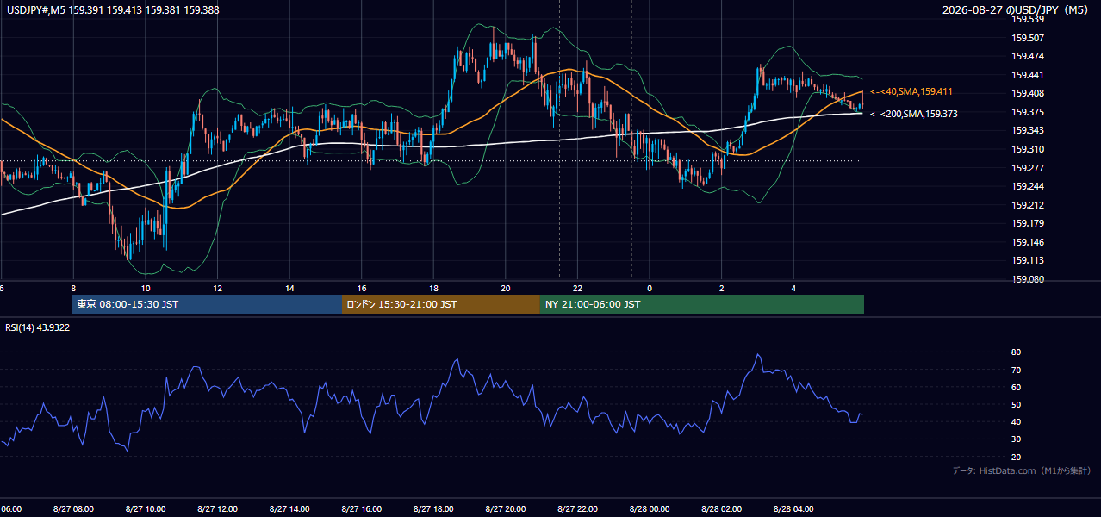Viewport: 1101px width, 517px height.
Task: Click RSI scale level 30
Action: coord(1016,439)
